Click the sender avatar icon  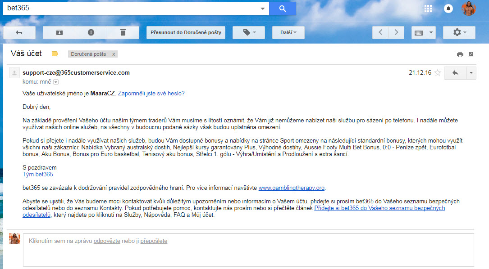pyautogui.click(x=14, y=73)
